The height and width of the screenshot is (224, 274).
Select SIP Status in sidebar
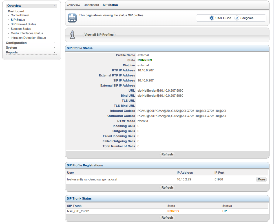coord(18,20)
